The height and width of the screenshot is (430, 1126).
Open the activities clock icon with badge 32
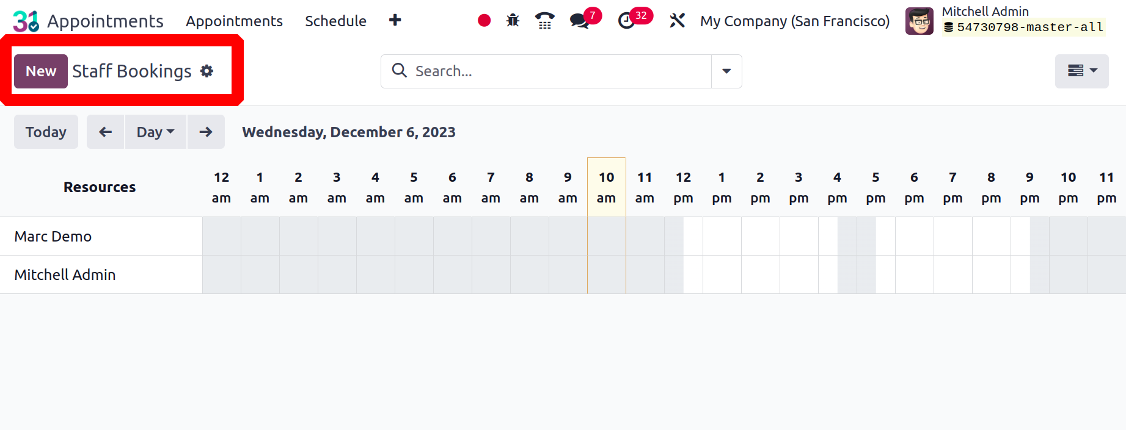[x=626, y=21]
